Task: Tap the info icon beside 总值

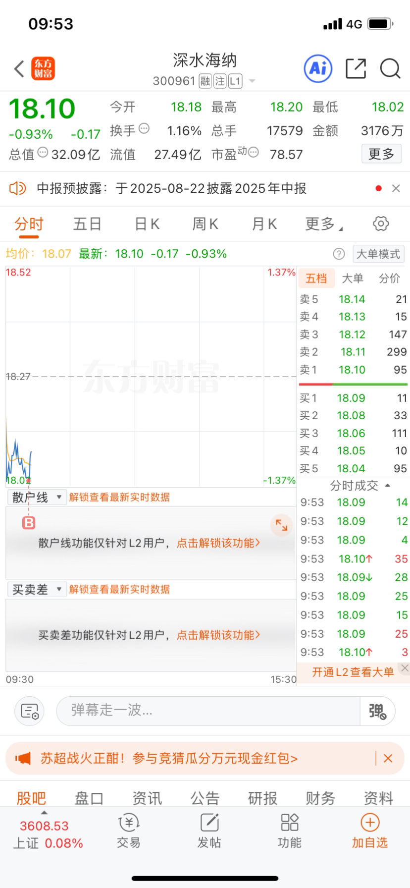Action: pyautogui.click(x=43, y=153)
